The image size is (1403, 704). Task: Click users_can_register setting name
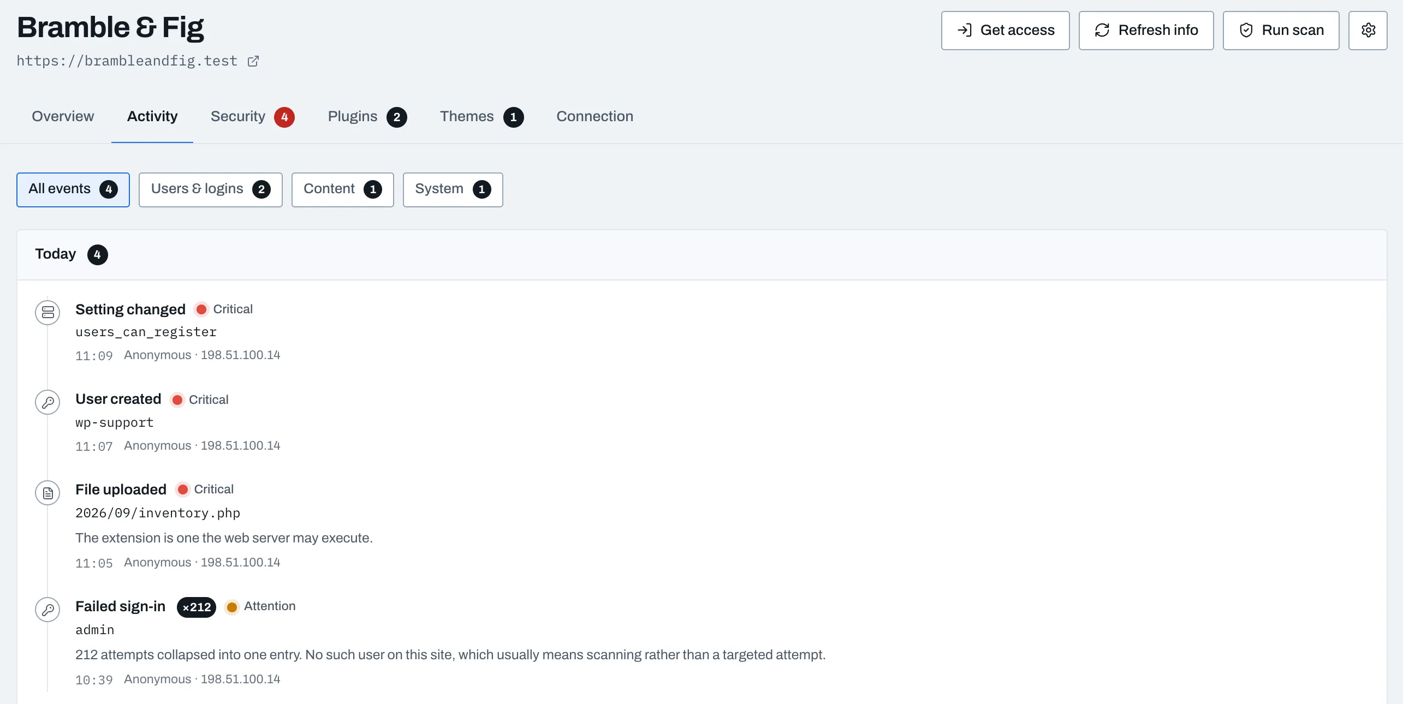point(146,332)
